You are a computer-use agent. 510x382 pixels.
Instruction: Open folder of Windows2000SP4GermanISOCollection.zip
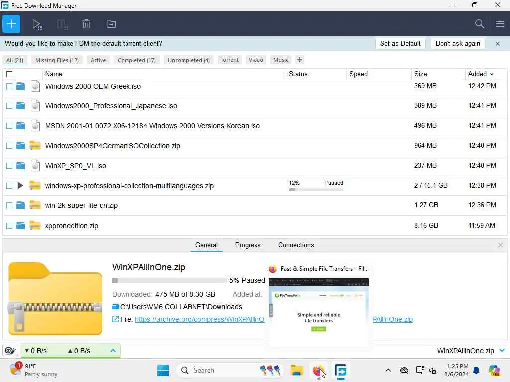pos(20,146)
